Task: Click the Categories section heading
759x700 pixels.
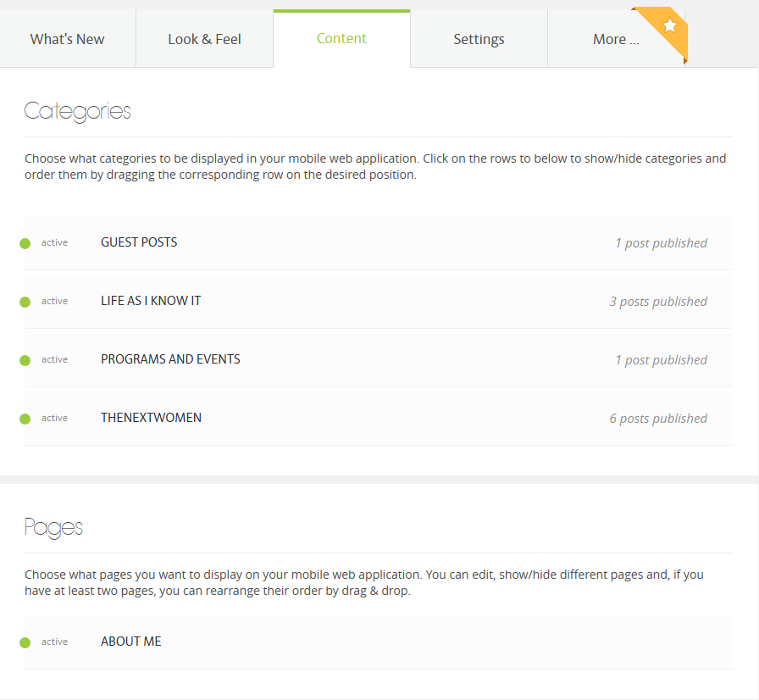Action: pyautogui.click(x=78, y=111)
